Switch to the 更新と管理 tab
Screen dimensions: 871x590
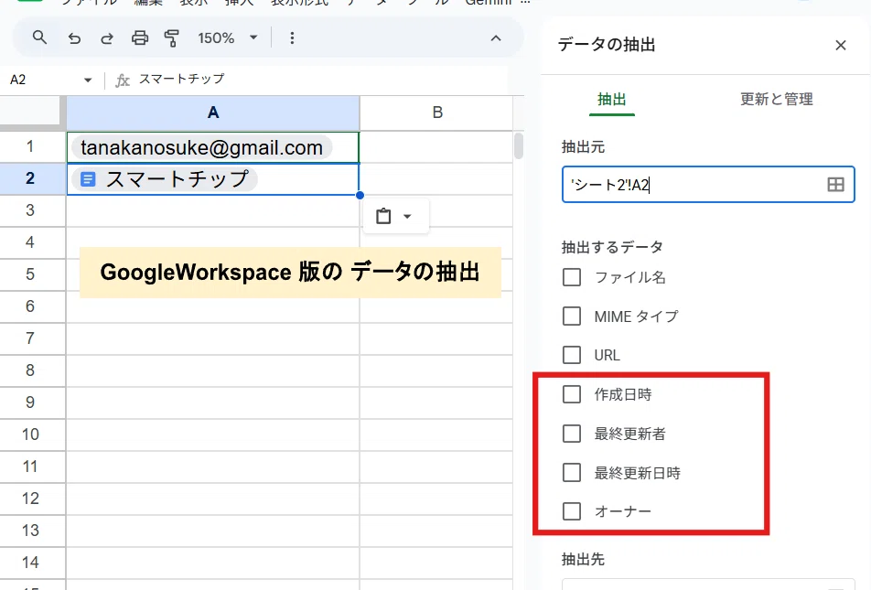click(x=776, y=100)
